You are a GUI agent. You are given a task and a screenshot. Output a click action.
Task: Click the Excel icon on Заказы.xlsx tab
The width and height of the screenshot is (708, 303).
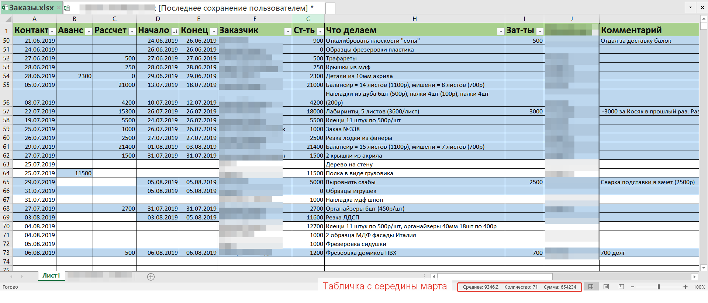pyautogui.click(x=4, y=8)
